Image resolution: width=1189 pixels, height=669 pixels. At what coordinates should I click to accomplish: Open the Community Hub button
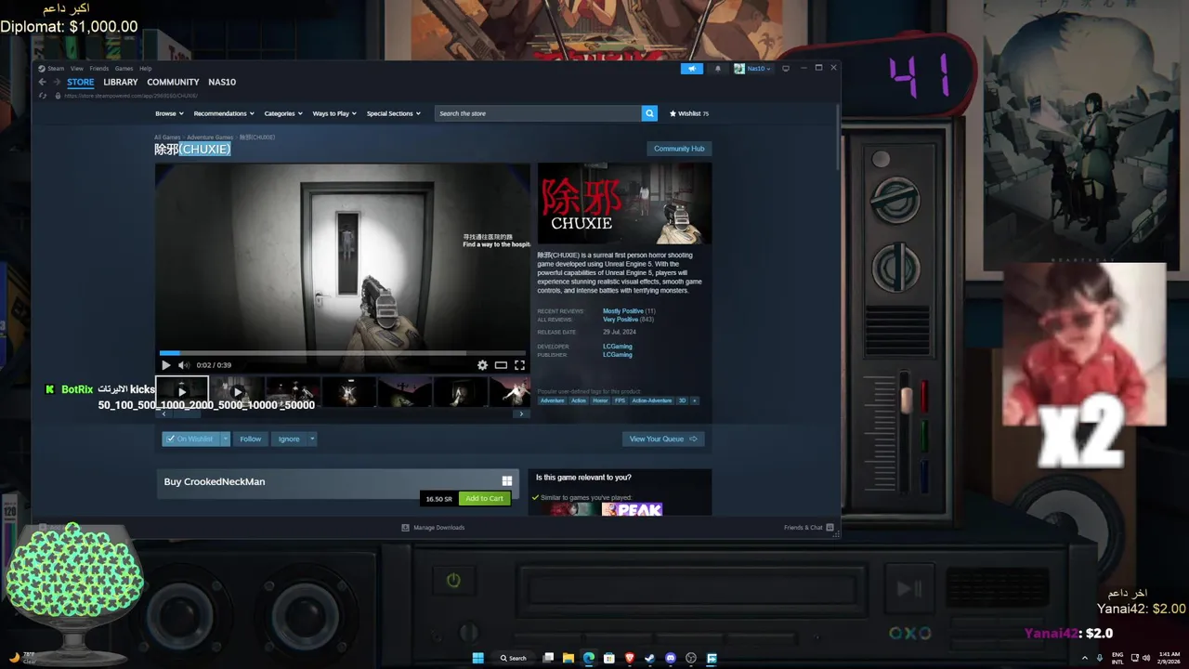click(x=679, y=149)
